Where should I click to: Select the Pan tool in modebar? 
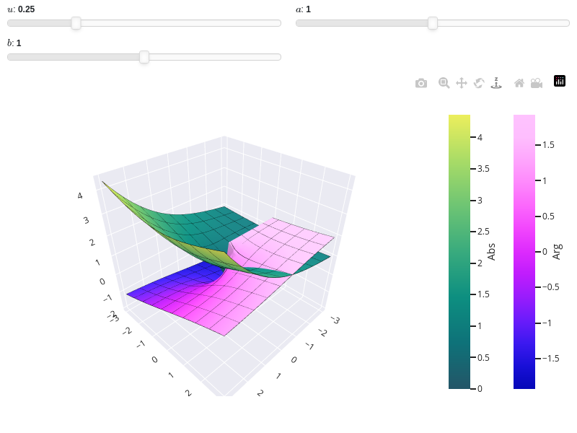tap(462, 83)
